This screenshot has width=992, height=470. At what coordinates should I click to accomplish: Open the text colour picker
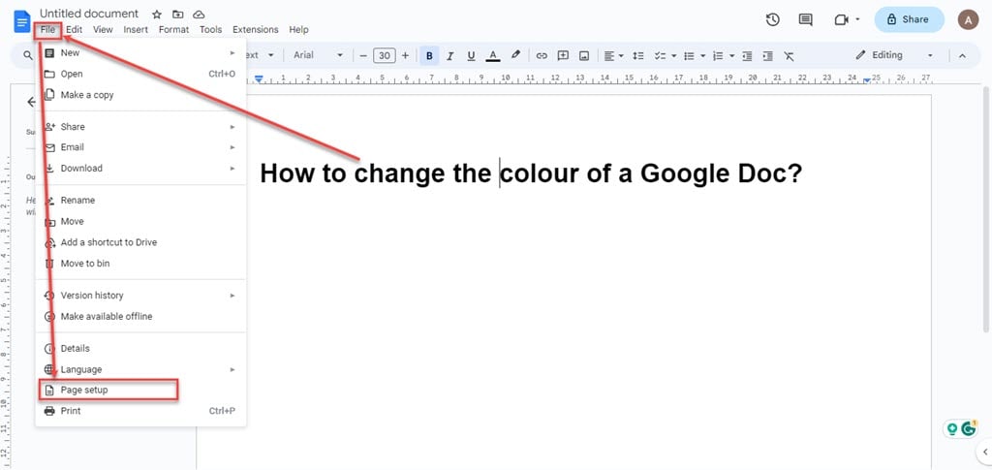(493, 55)
